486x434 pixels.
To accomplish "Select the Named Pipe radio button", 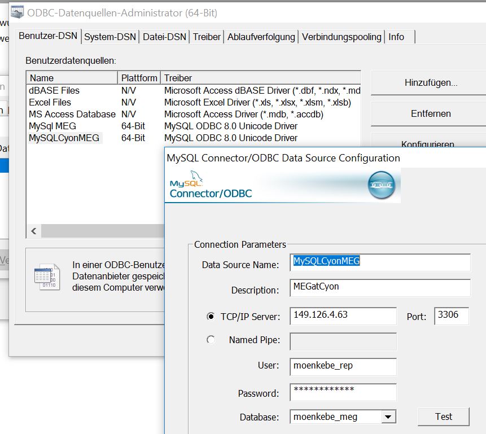I will click(x=211, y=340).
